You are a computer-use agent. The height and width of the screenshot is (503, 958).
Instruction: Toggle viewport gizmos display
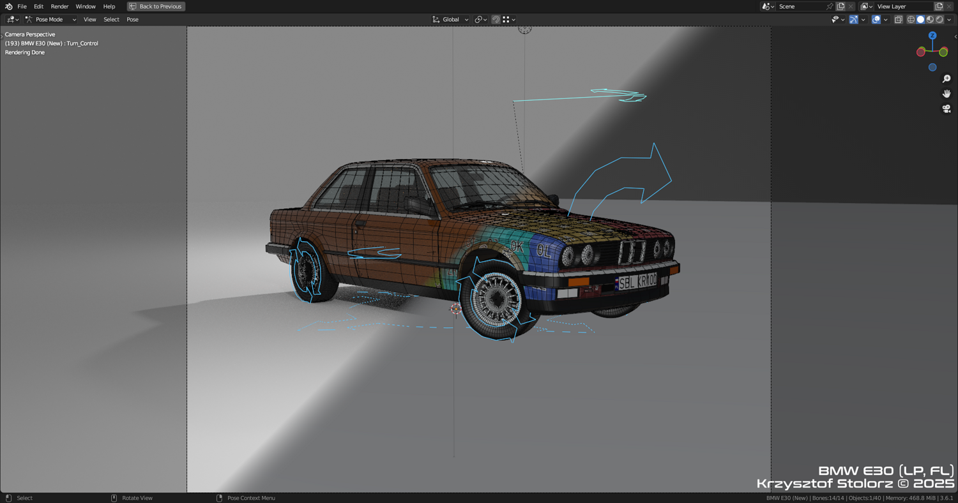click(x=854, y=20)
